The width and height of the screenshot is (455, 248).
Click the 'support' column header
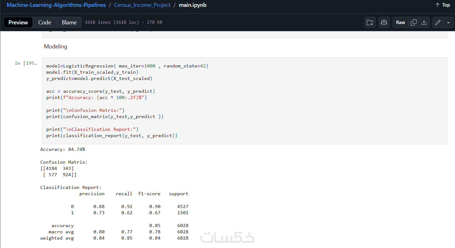[179, 194]
